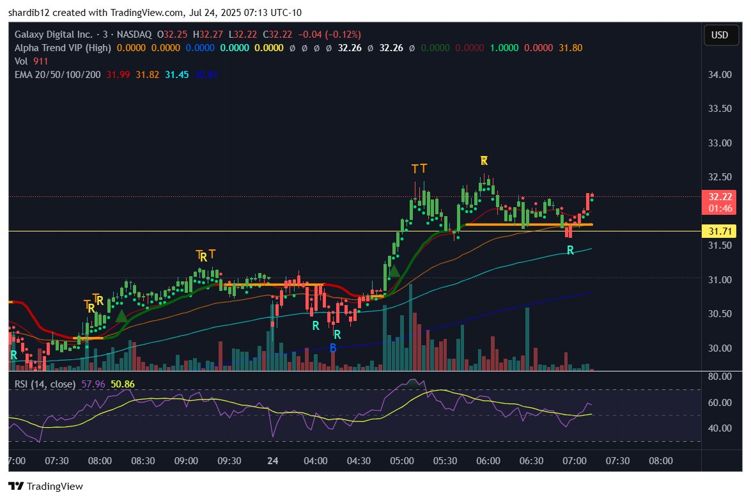Select the Galaxy Digital Inc. symbol title
This screenshot has width=751, height=500.
(54, 35)
